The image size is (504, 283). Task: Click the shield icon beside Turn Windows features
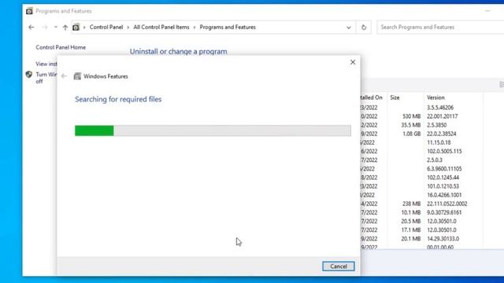click(29, 75)
